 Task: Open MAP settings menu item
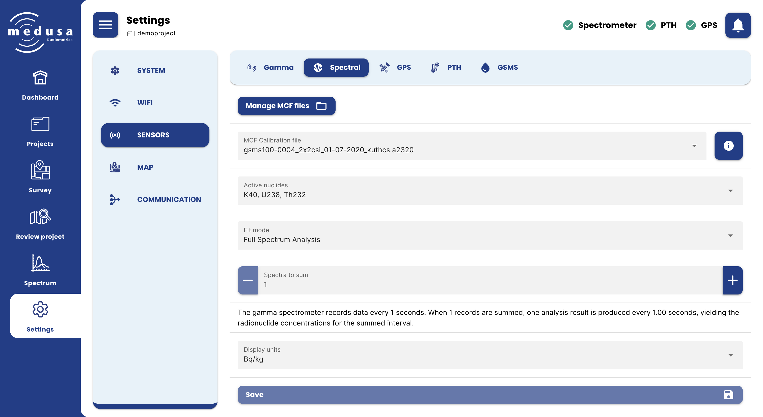[155, 167]
